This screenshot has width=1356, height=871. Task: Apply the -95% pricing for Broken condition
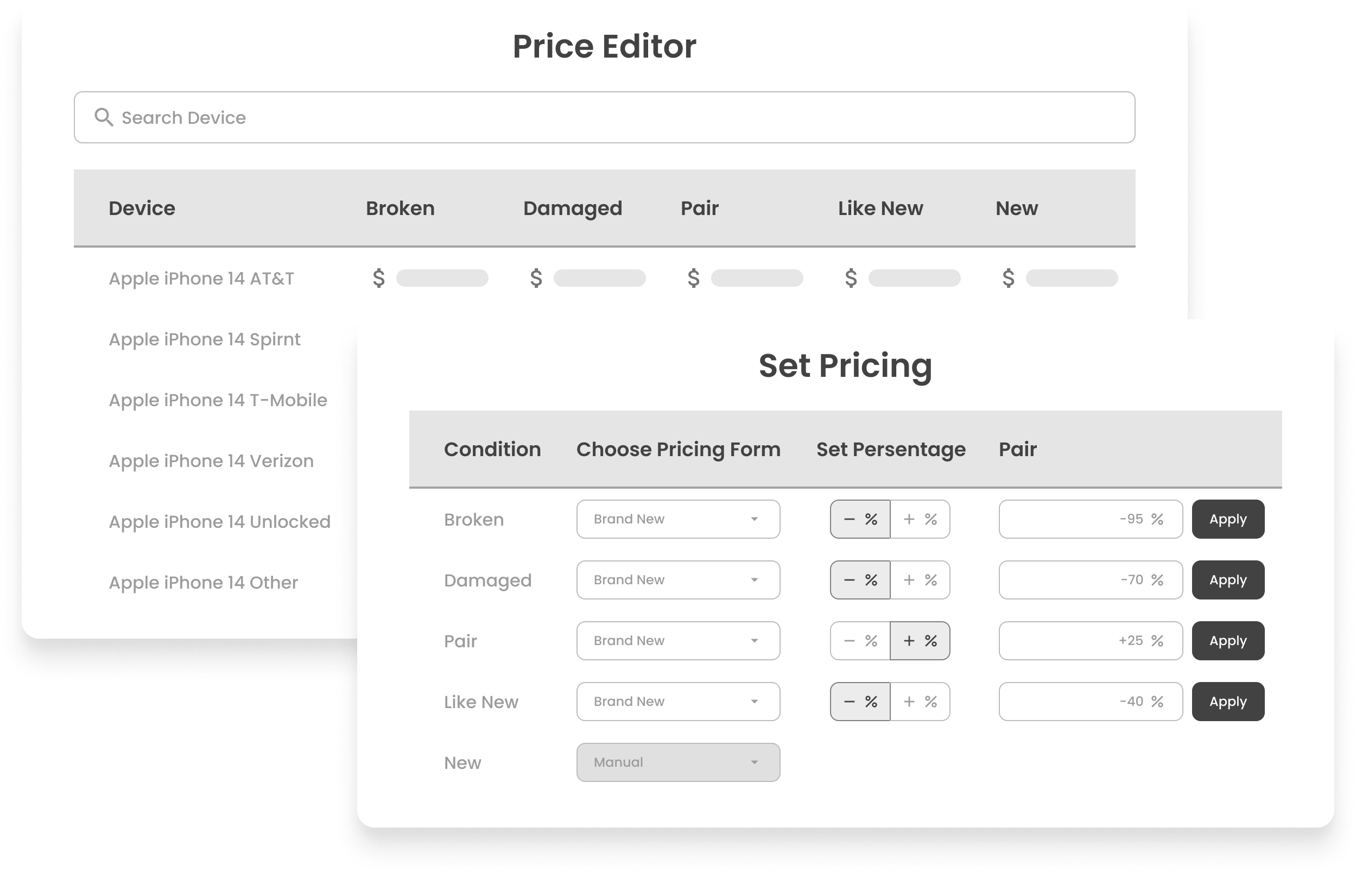[x=1227, y=519]
